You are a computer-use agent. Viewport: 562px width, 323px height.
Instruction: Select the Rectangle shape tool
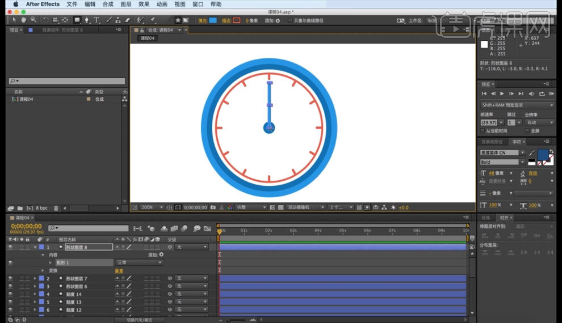[x=77, y=20]
